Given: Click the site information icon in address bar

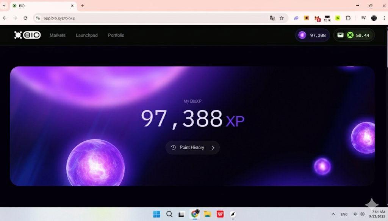Looking at the screenshot, I should (38, 18).
